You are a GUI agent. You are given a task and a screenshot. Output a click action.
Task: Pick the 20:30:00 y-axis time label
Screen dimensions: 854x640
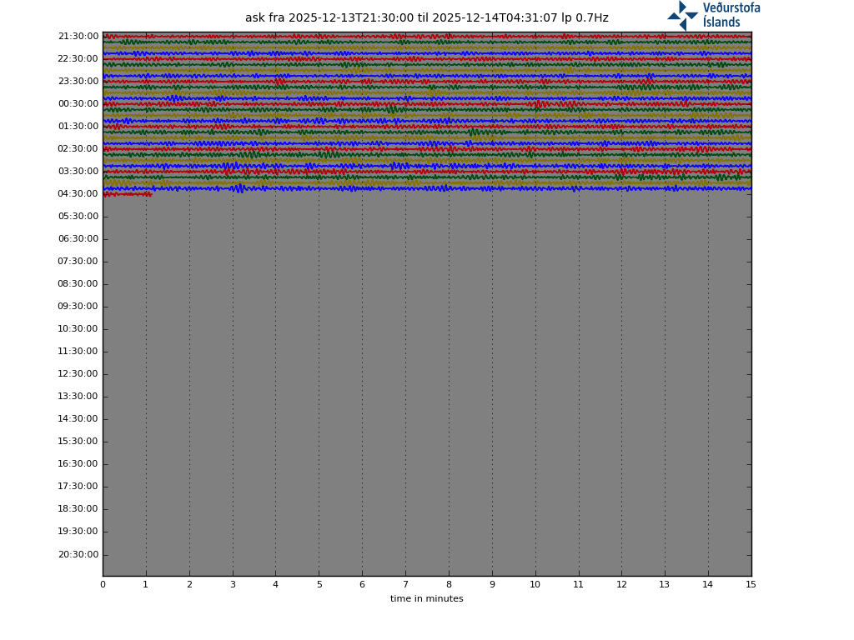point(78,555)
